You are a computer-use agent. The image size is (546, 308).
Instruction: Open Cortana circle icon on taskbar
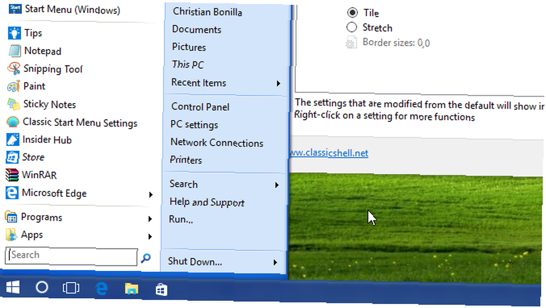[42, 287]
